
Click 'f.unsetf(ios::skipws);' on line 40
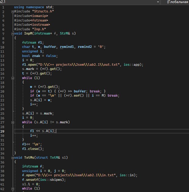[44, 180]
